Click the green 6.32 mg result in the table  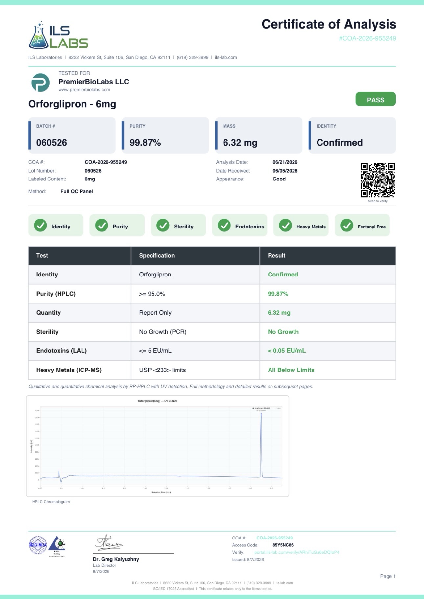279,313
